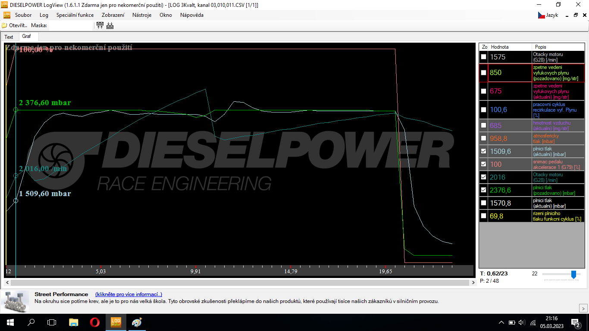Click the '1 509,60 mbar' graph label
589x331 pixels.
click(45, 194)
